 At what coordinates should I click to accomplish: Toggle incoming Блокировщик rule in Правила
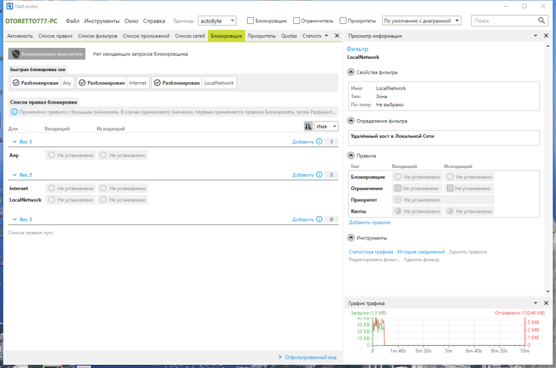coord(417,177)
